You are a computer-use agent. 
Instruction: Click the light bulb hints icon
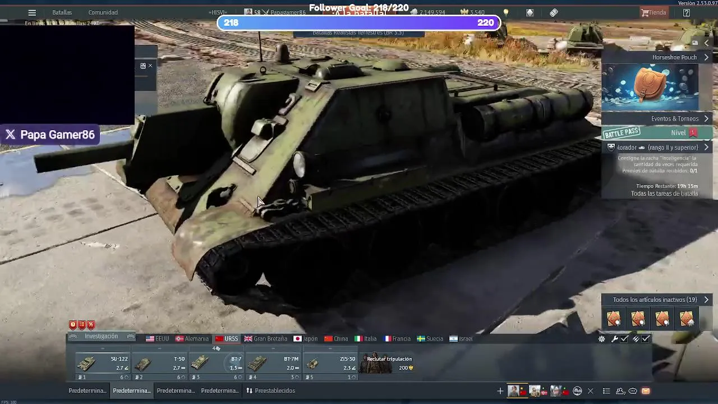(x=506, y=12)
